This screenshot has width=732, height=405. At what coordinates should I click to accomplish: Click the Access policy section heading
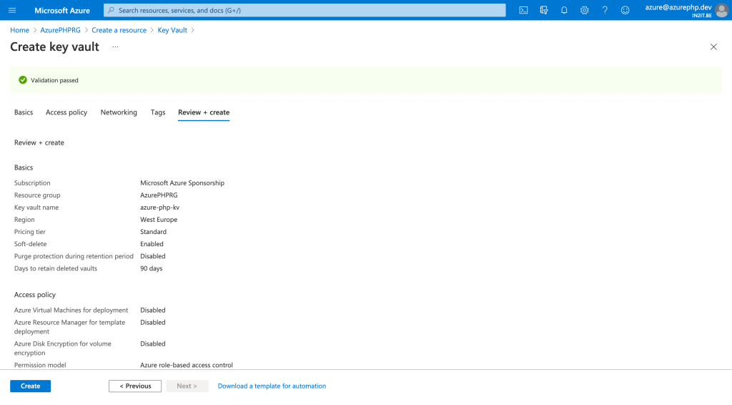pyautogui.click(x=35, y=294)
